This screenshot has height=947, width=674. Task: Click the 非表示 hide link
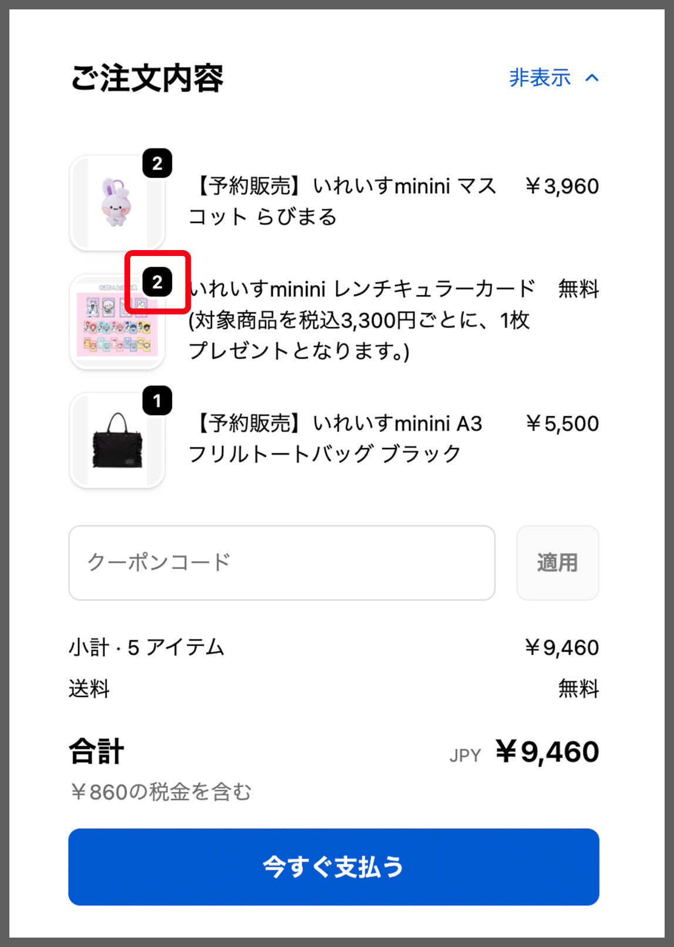pyautogui.click(x=540, y=78)
